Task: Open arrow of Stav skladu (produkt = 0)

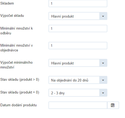Action: 103,93
